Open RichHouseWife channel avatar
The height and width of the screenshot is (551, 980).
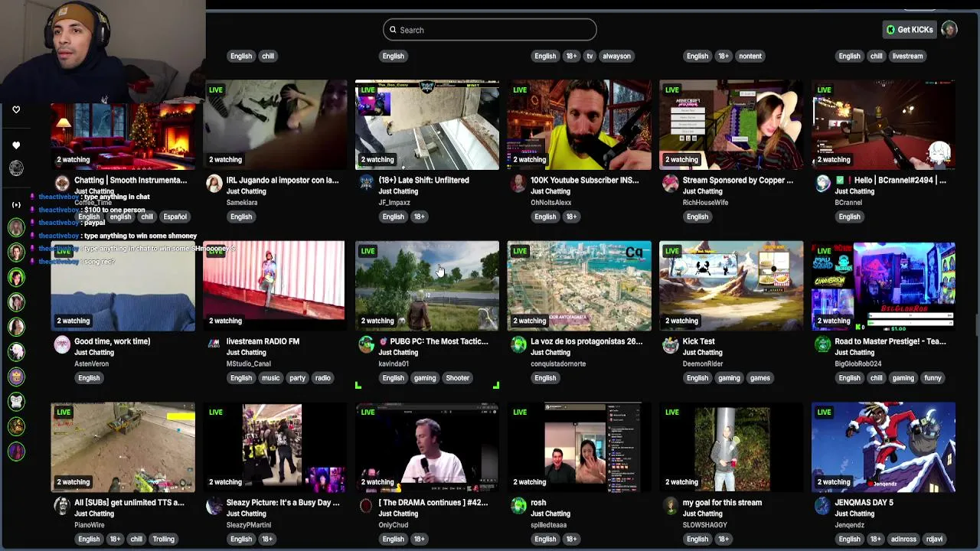tap(671, 184)
